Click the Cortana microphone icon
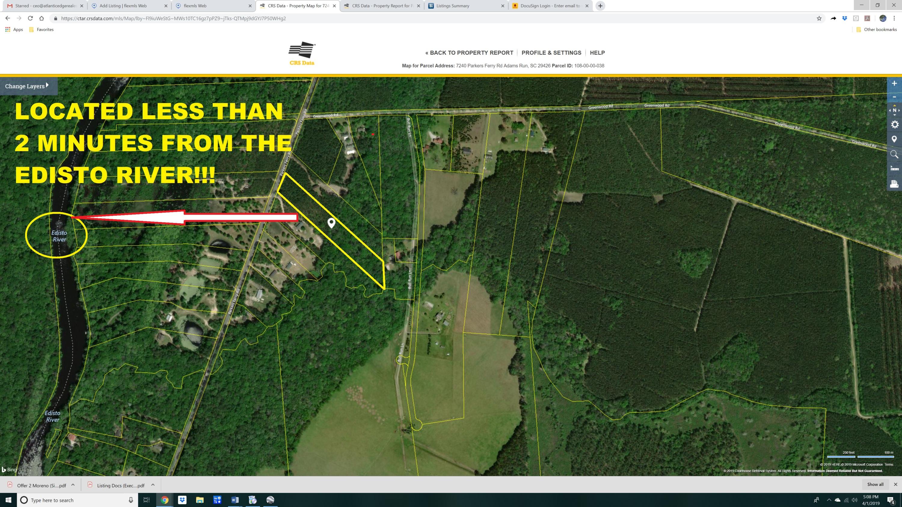This screenshot has height=507, width=902. point(130,500)
